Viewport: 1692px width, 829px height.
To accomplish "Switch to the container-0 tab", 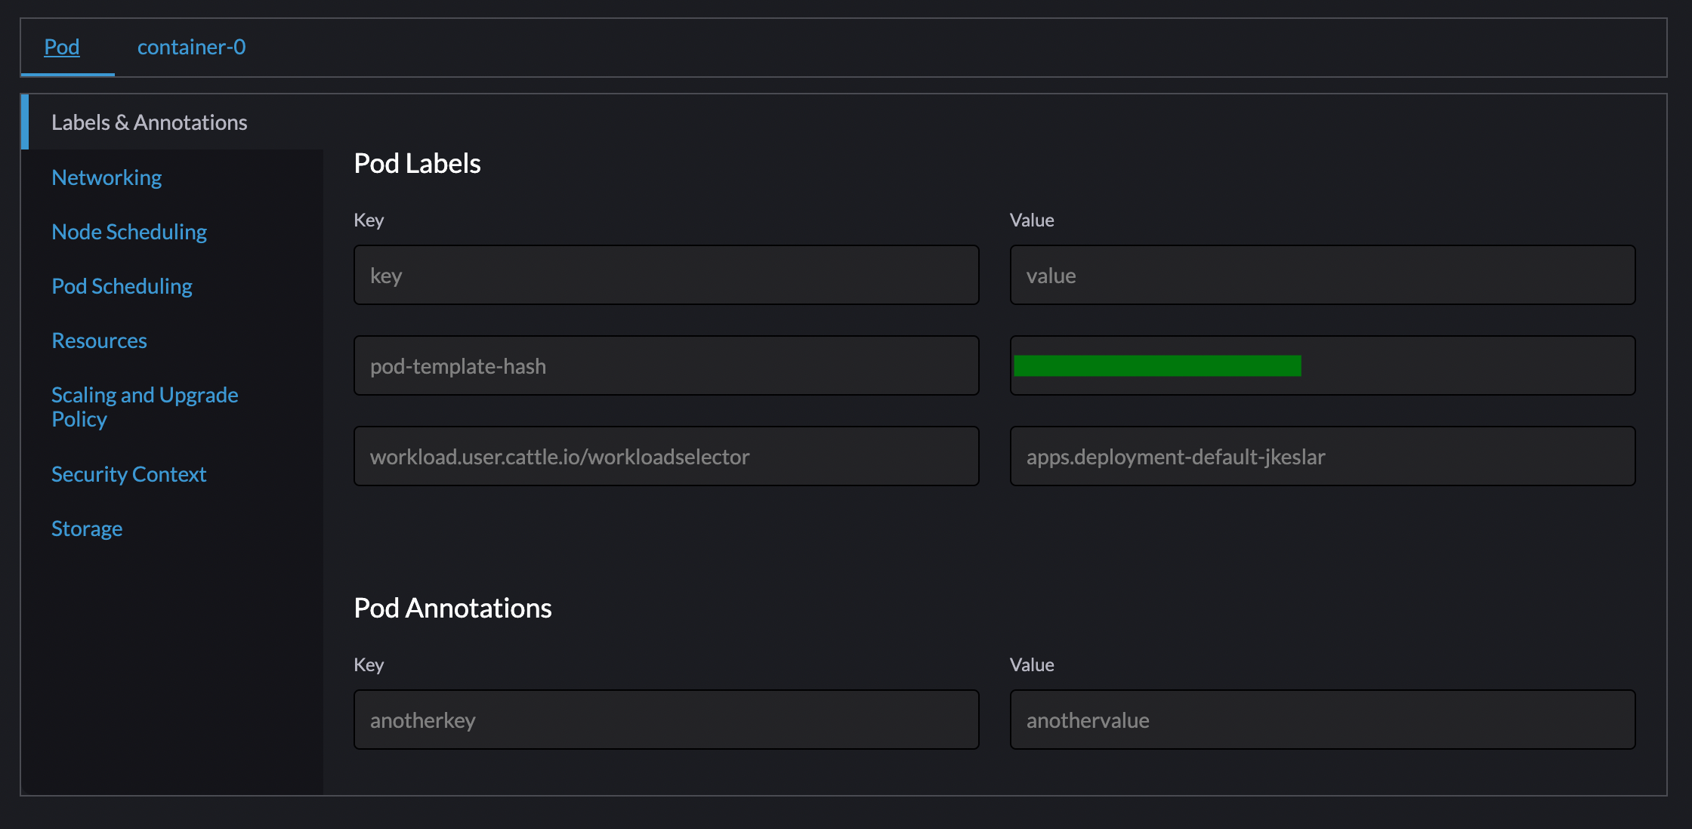I will tap(191, 47).
